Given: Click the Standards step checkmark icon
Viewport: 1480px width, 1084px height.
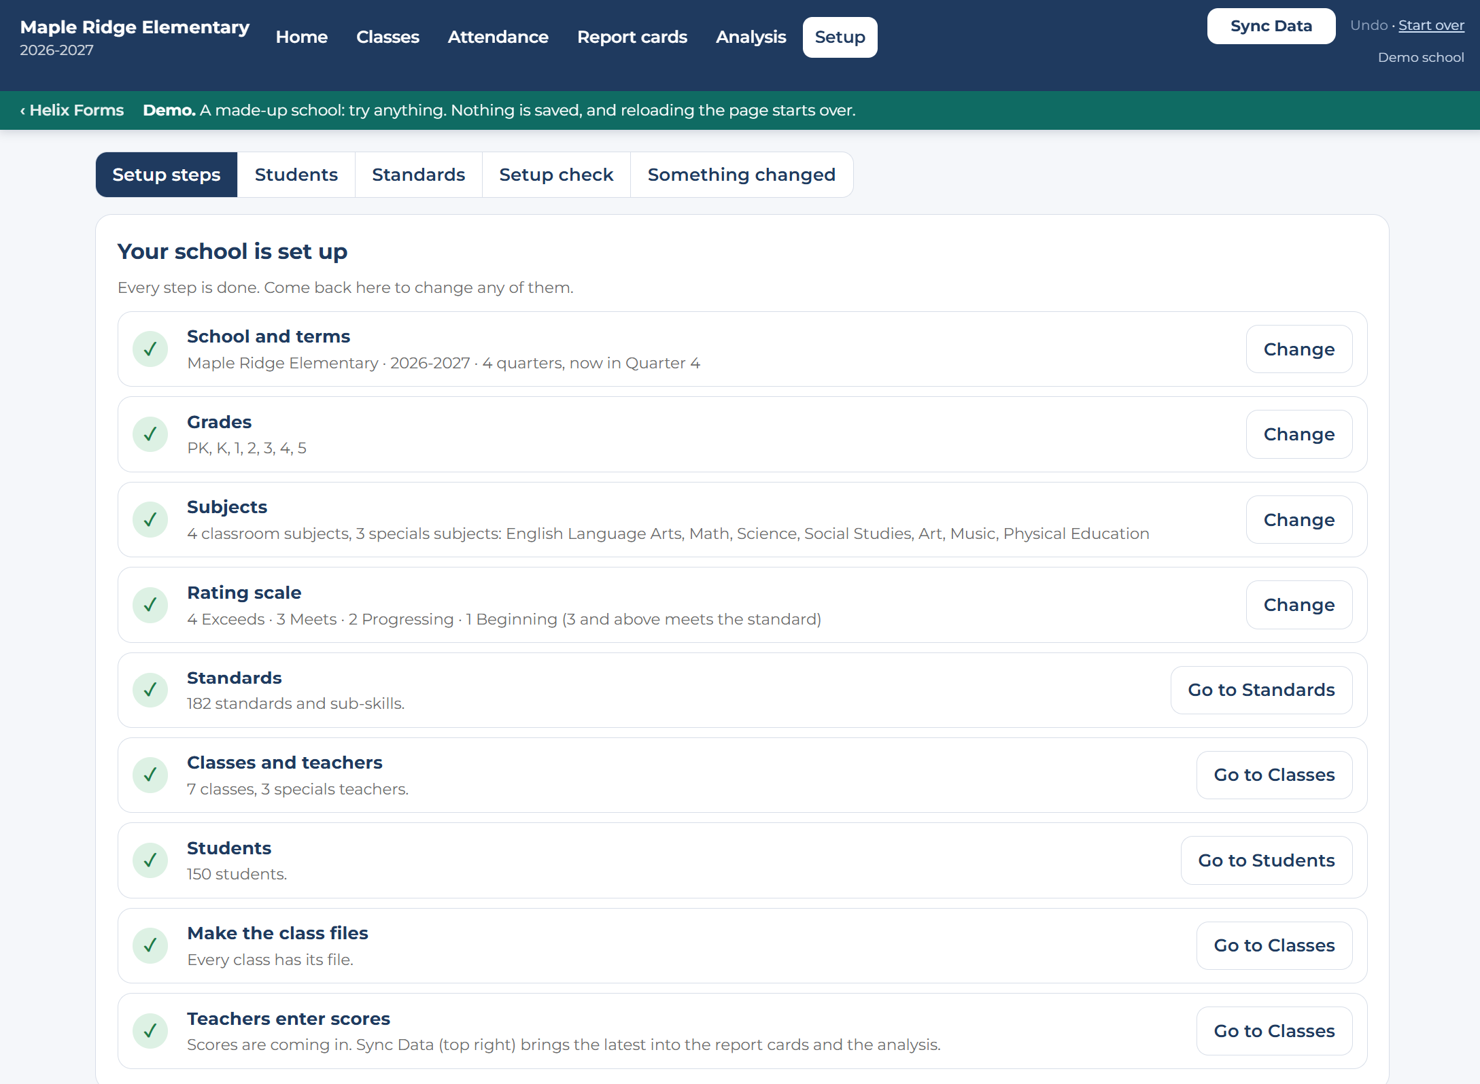Looking at the screenshot, I should pyautogui.click(x=150, y=690).
